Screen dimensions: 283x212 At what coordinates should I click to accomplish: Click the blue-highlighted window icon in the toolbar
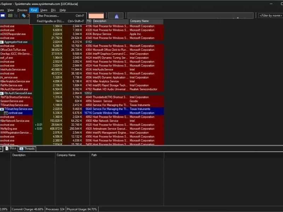[2, 16]
